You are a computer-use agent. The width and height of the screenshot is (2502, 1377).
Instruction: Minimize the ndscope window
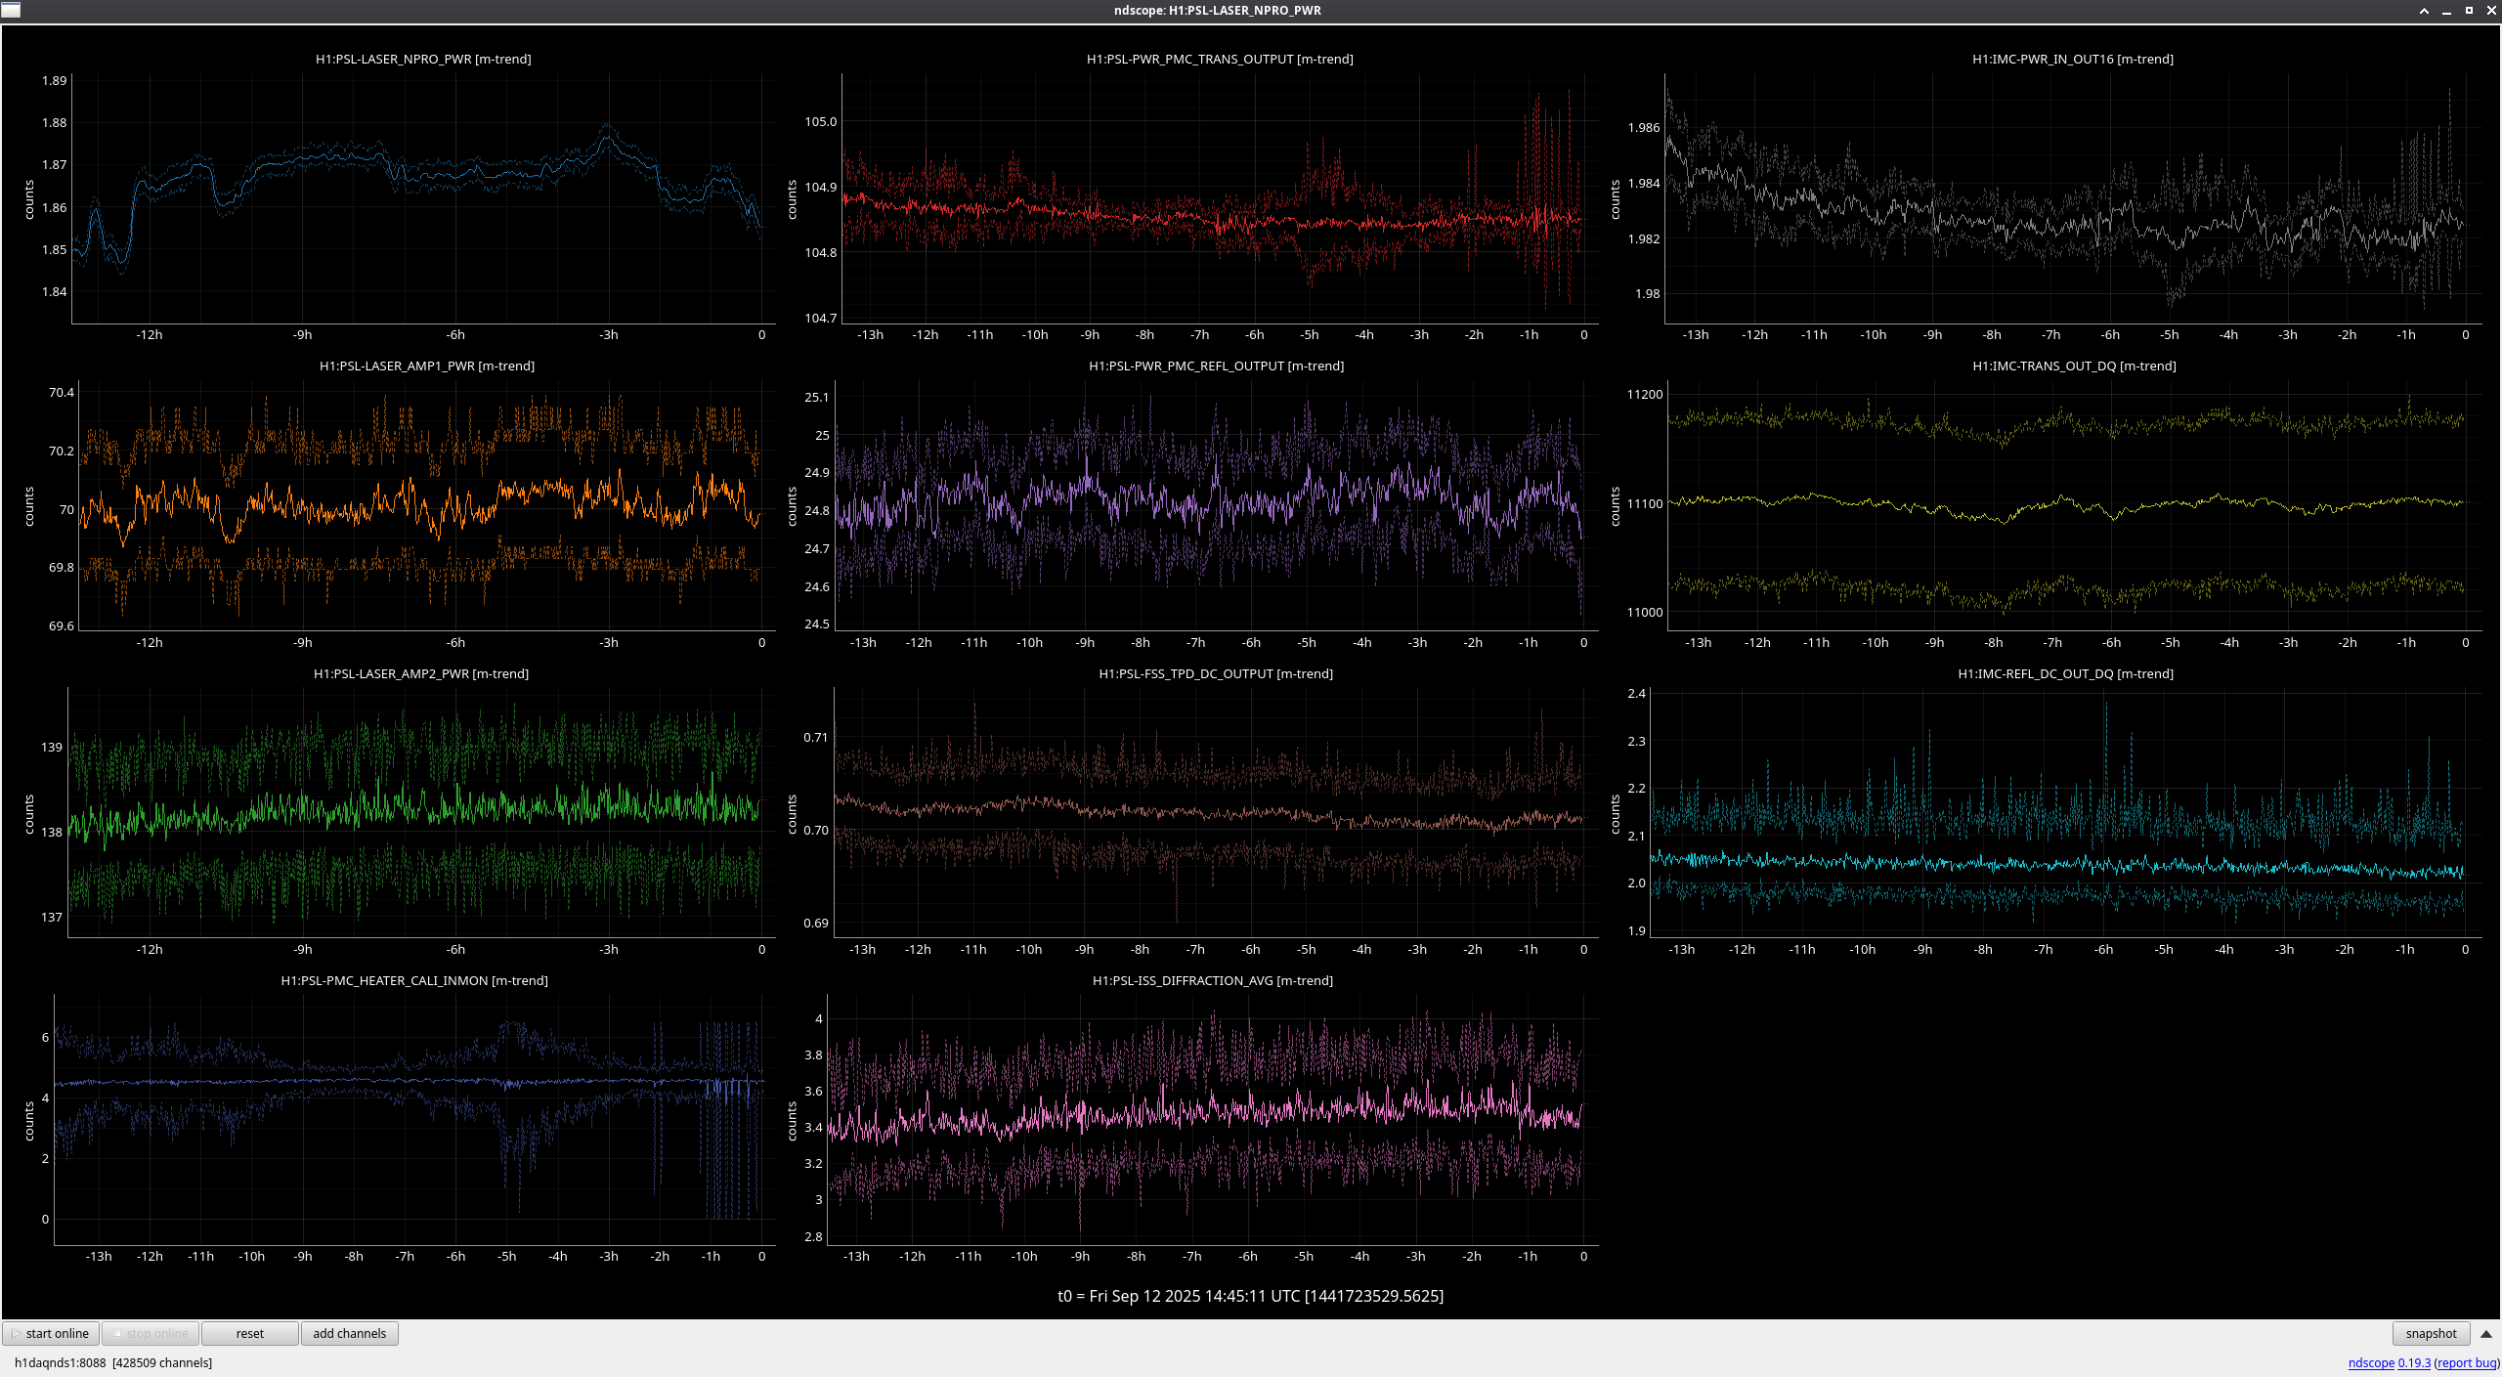[x=2446, y=11]
